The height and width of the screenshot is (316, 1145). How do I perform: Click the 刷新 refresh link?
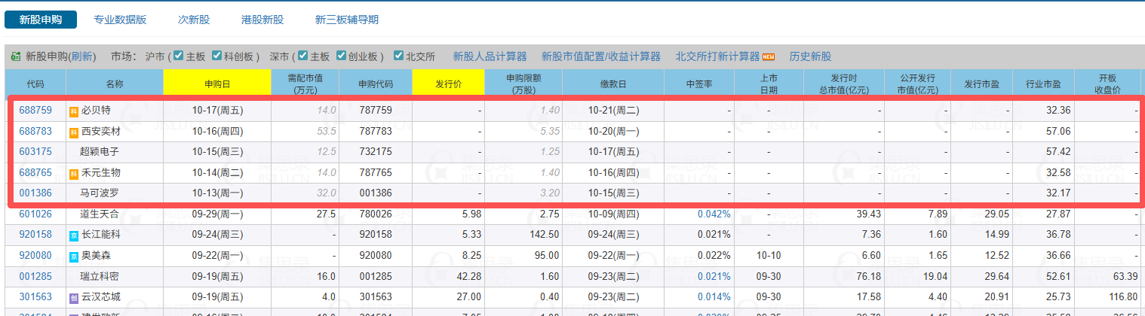[x=81, y=56]
